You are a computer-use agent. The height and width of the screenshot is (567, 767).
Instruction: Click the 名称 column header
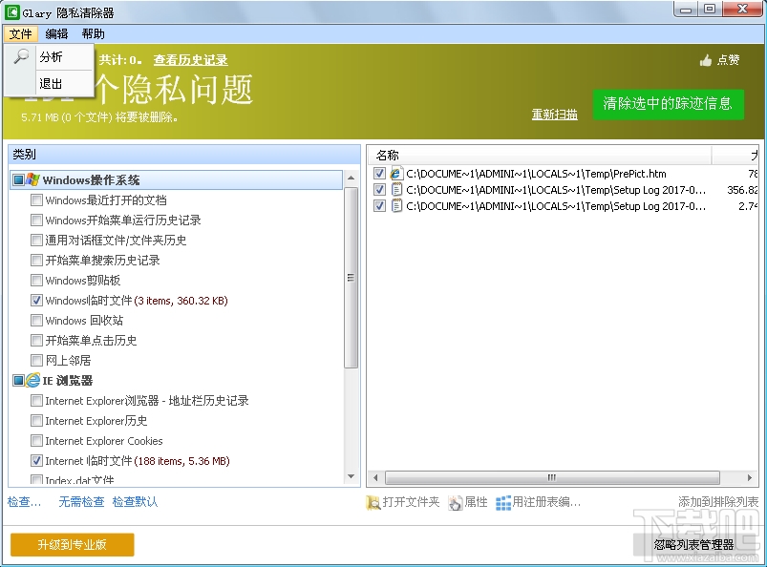[540, 156]
